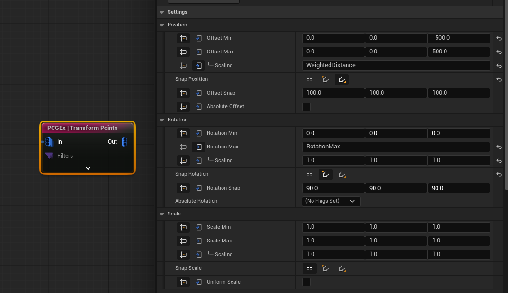Enable the Uniform Scale checkbox
The image size is (508, 293).
click(306, 282)
